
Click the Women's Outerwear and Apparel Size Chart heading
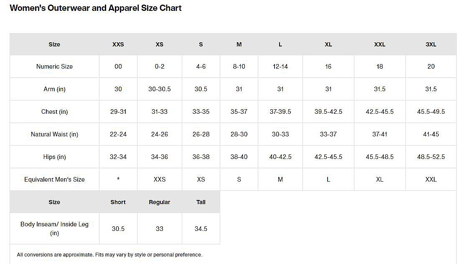(96, 8)
